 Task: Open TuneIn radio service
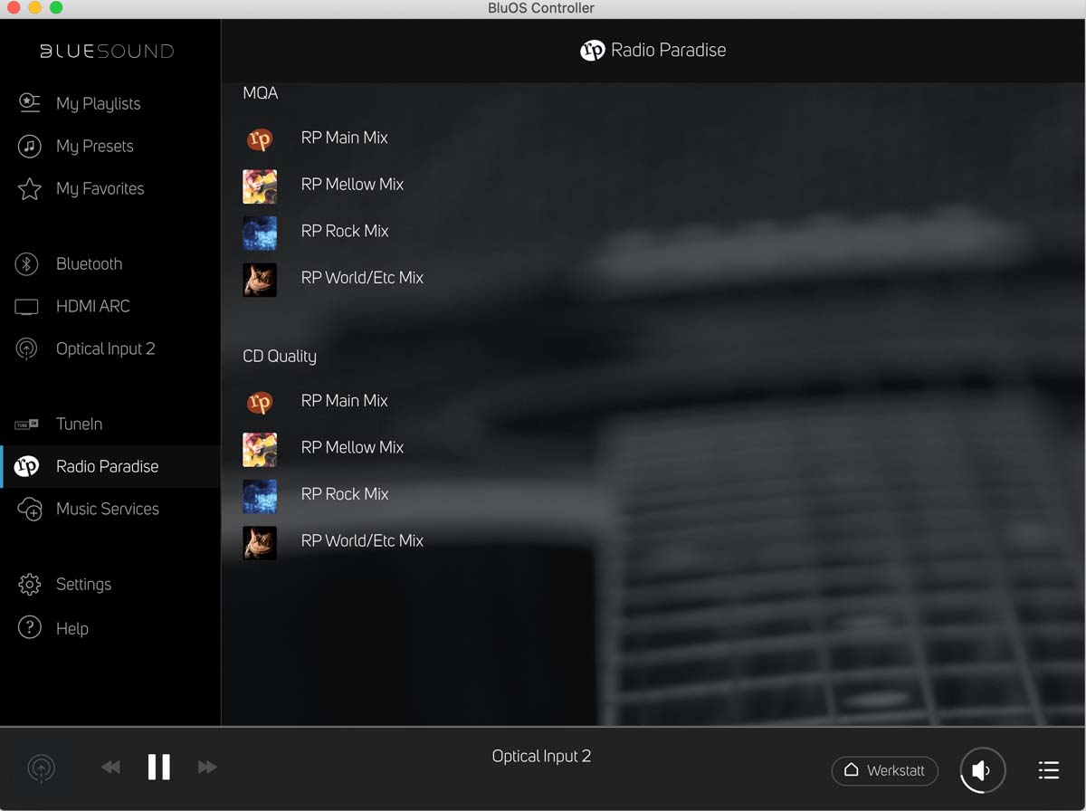tap(79, 424)
